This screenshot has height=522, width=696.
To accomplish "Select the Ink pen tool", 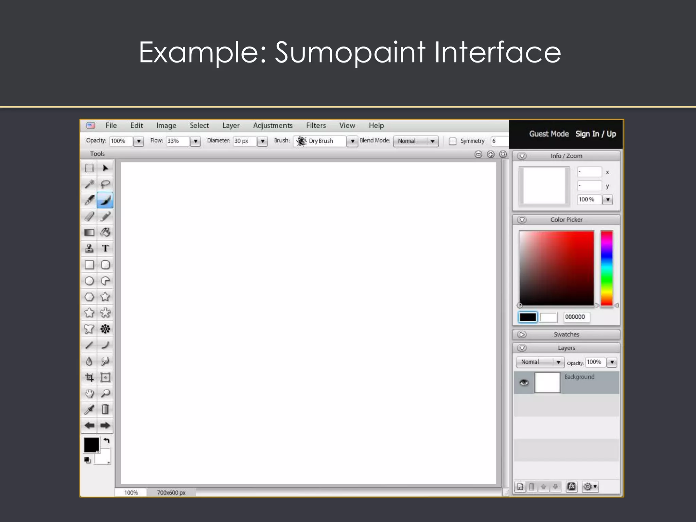I will (x=89, y=200).
